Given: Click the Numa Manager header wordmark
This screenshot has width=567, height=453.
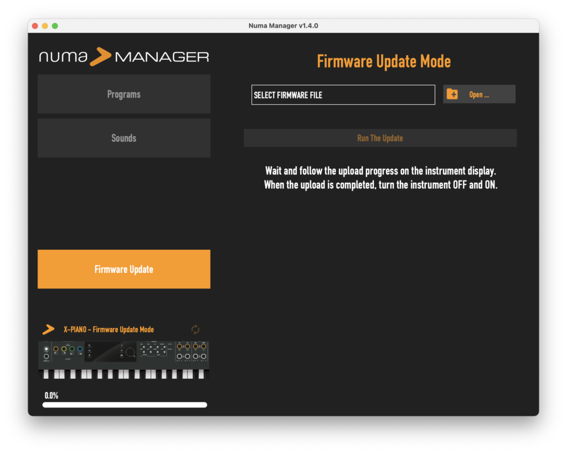Looking at the screenshot, I should (123, 56).
